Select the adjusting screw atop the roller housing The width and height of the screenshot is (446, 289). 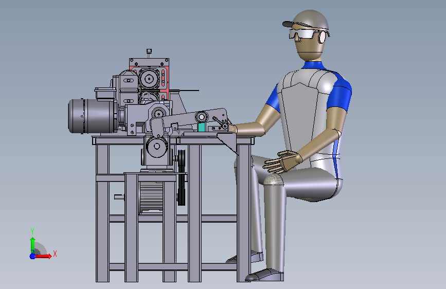(149, 53)
